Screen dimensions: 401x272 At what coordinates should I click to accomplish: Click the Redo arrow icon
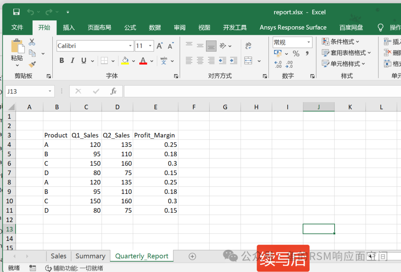[x=49, y=12]
